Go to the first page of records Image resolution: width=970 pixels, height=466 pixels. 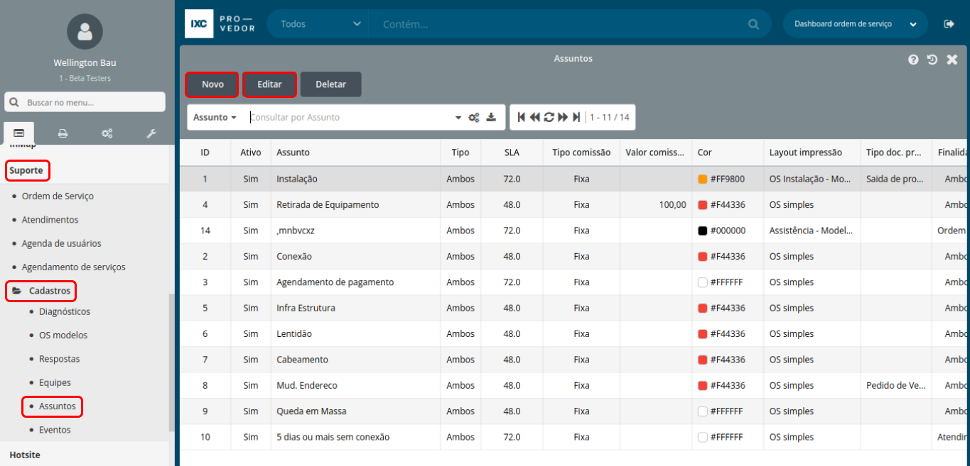[x=522, y=118]
